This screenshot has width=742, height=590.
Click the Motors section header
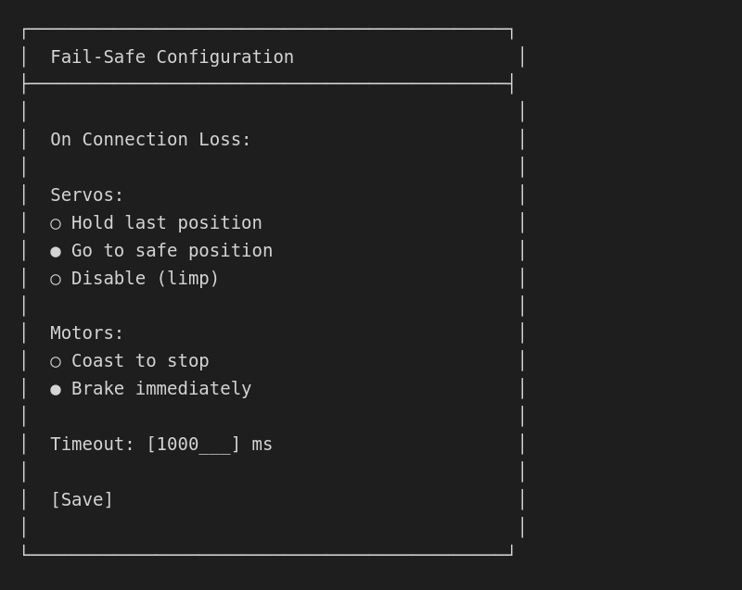coord(85,333)
